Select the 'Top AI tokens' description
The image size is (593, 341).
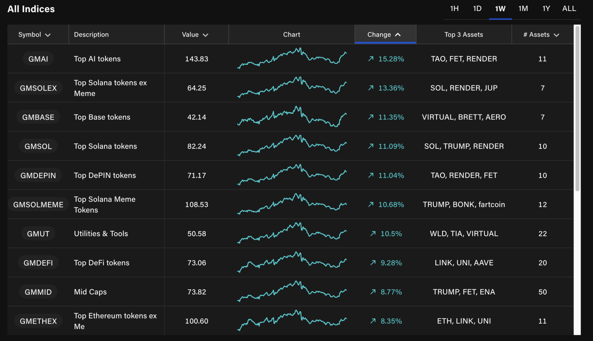click(97, 59)
